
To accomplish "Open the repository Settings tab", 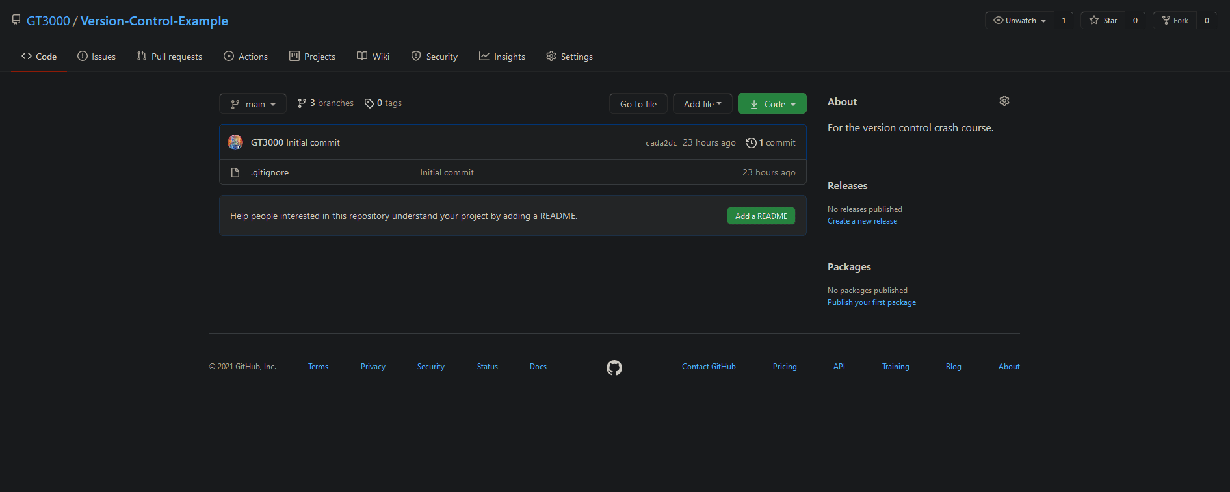I will [569, 57].
